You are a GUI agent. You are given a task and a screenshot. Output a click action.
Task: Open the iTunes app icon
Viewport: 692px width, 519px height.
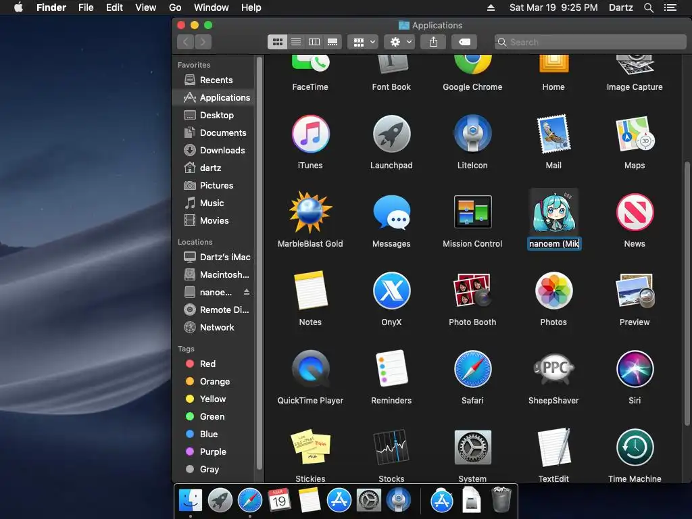[x=310, y=134]
